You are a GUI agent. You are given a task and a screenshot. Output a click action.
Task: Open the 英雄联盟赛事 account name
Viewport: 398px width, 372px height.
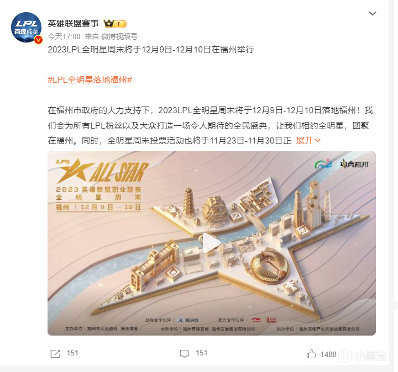(x=73, y=24)
